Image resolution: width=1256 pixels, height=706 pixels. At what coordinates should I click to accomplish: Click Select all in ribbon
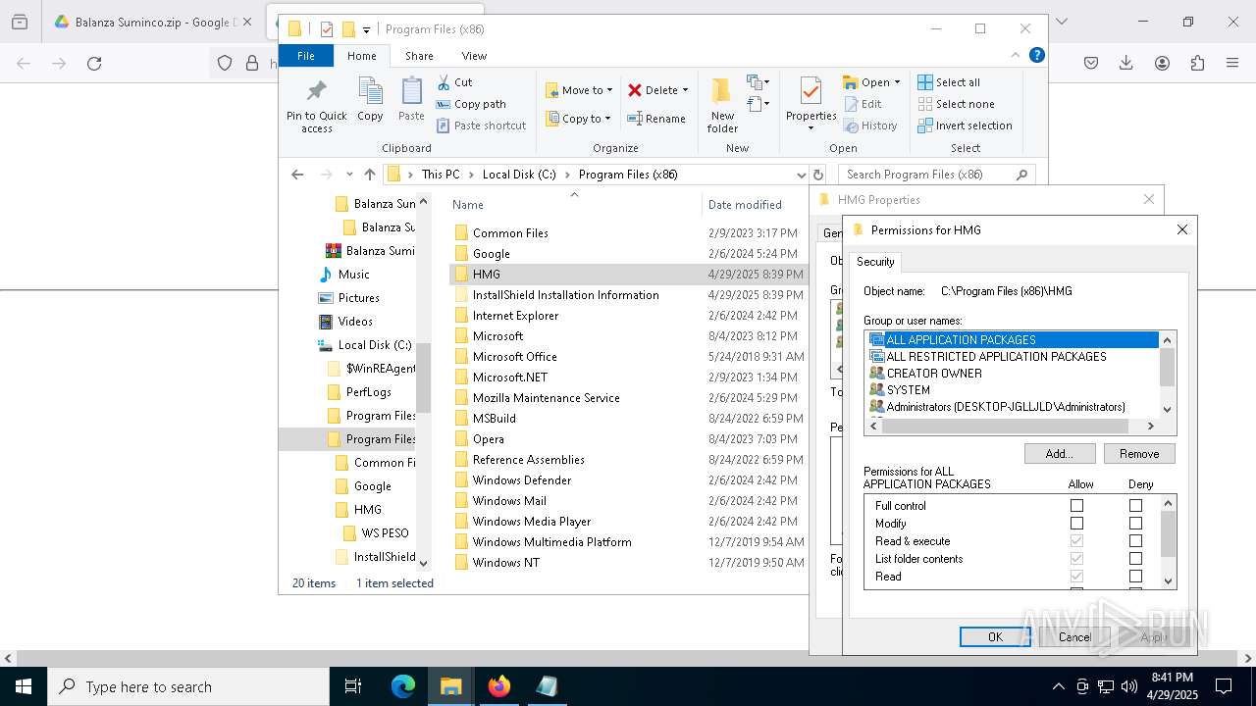point(949,82)
